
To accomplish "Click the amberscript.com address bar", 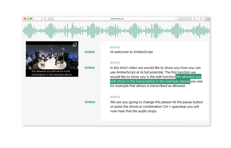I will [x=116, y=19].
